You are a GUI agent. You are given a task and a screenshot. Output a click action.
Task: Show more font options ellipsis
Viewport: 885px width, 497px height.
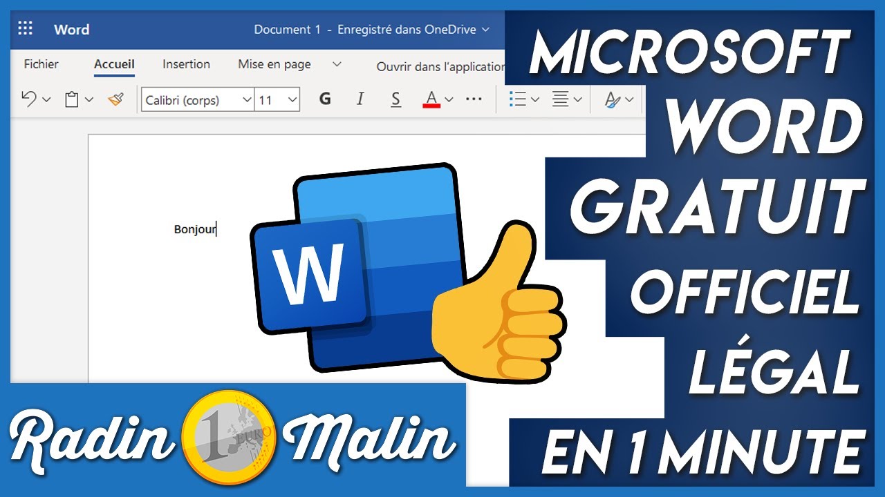coord(474,99)
